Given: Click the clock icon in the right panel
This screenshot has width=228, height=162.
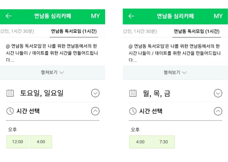Looking at the screenshot, I should (133, 111).
